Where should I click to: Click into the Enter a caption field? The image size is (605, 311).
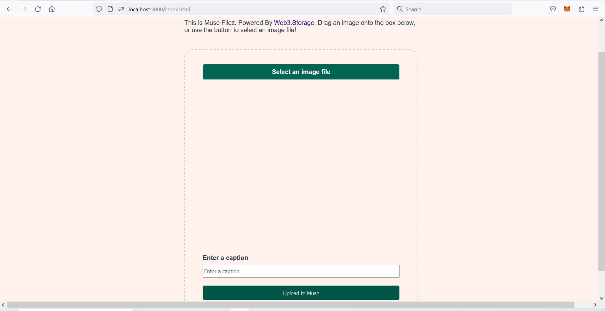[301, 271]
